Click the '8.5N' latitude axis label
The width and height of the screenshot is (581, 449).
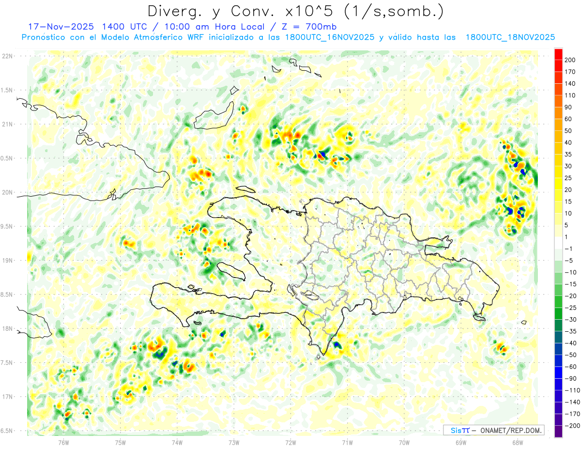[7, 294]
